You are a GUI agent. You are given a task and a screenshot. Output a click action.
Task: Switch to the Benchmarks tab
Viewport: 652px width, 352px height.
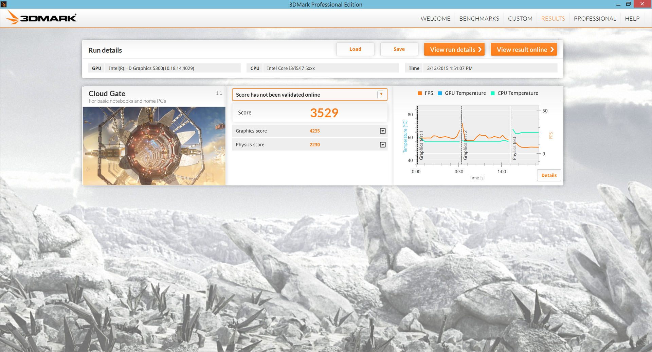479,19
